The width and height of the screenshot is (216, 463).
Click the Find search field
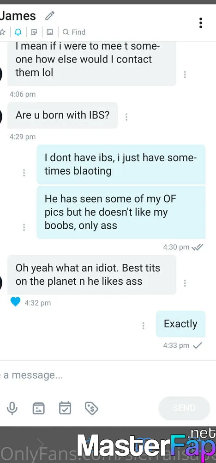coord(74,32)
